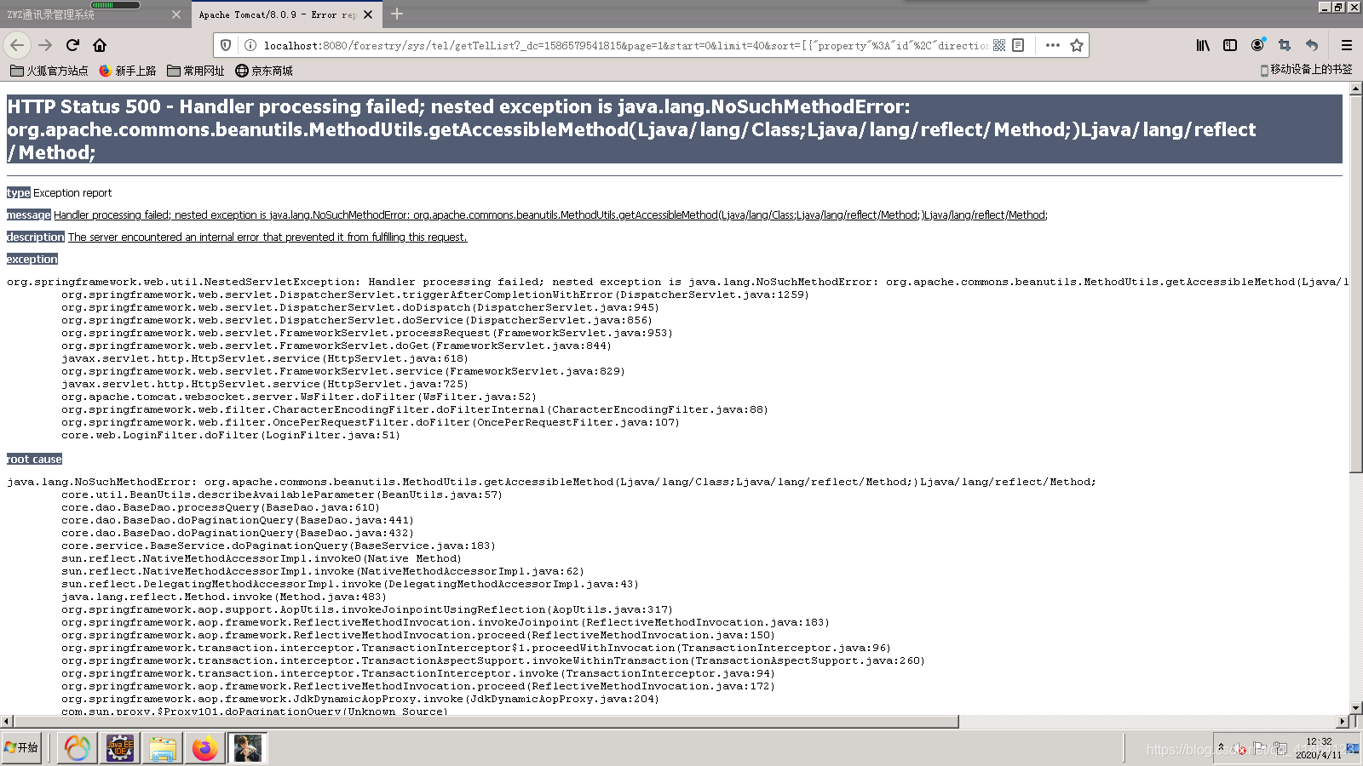The image size is (1363, 766).
Task: Click the restore session undo arrow icon
Action: [1312, 45]
